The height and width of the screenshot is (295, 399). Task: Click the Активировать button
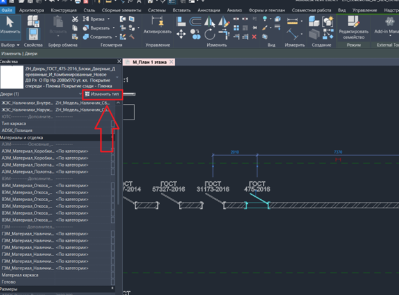(x=157, y=25)
